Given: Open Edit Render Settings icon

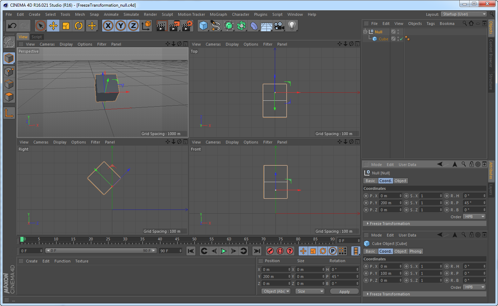Looking at the screenshot, I should pos(187,26).
